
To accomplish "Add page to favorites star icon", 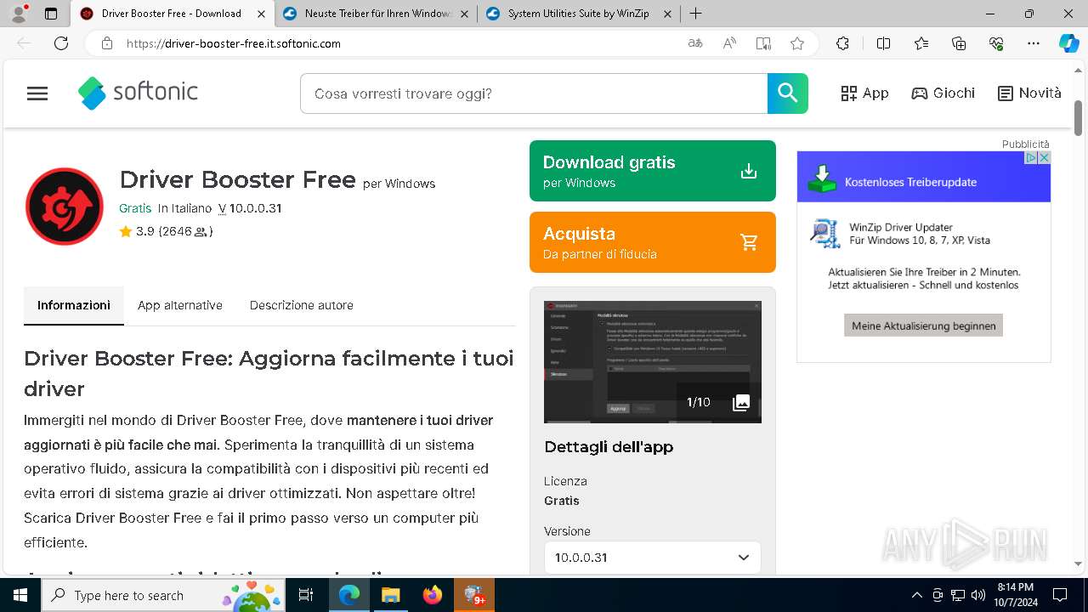I will [x=797, y=43].
